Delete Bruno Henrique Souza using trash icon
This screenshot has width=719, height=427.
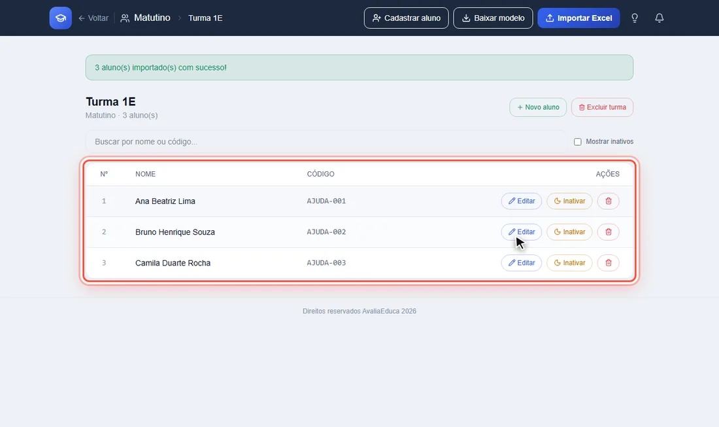tap(609, 232)
